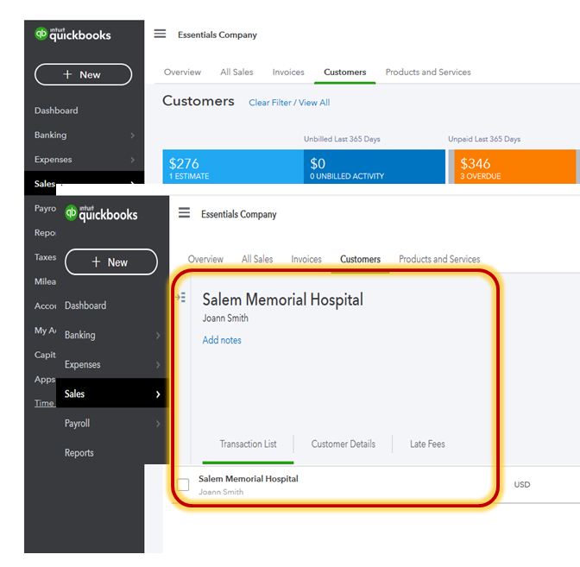Screen dimensions: 580x567
Task: Click Essentials Company name in the lower window
Action: [x=239, y=214]
